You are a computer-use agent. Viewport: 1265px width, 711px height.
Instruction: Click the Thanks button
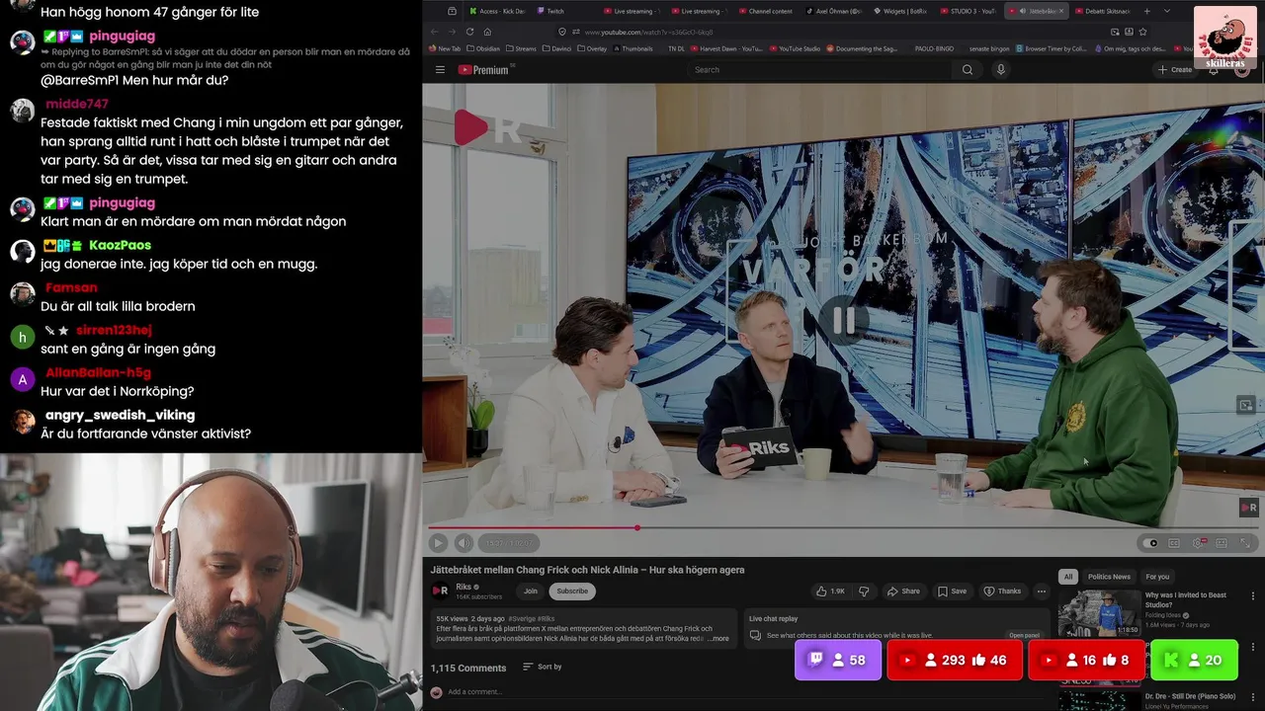coord(1003,592)
